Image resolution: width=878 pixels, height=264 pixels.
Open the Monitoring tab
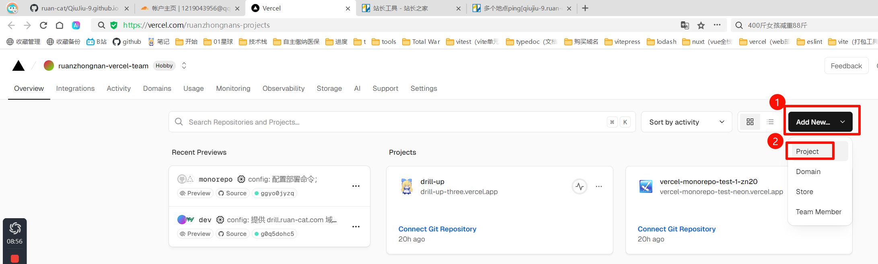click(x=233, y=88)
